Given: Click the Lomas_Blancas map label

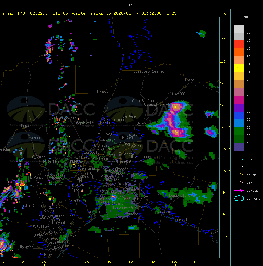Looking at the screenshot, I should point(181,196).
